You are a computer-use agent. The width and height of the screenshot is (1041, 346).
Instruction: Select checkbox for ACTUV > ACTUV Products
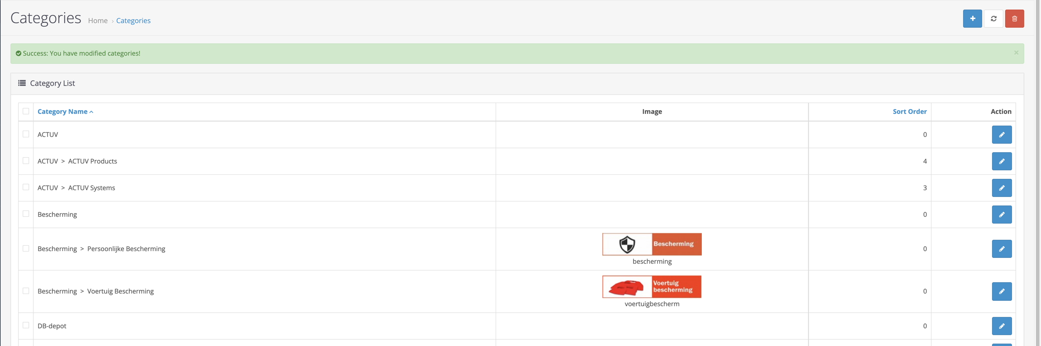click(26, 161)
